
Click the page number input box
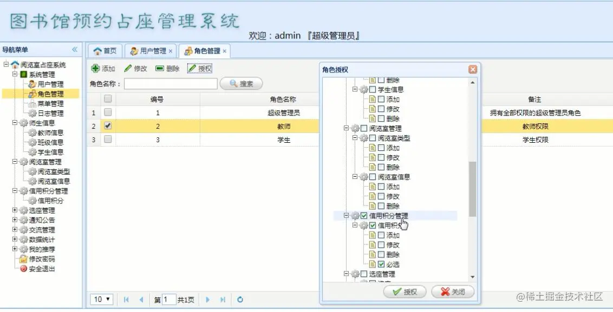[x=169, y=300]
